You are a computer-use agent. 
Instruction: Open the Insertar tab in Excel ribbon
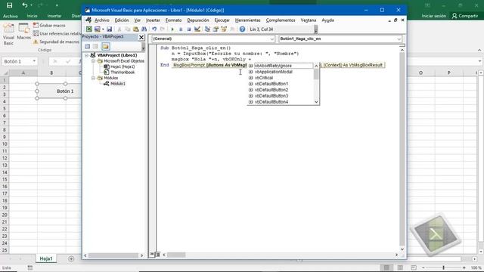(54, 16)
